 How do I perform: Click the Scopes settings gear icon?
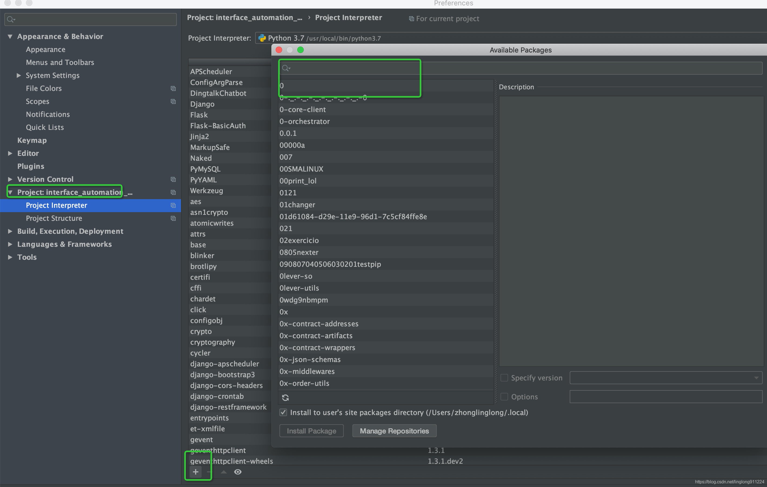173,101
